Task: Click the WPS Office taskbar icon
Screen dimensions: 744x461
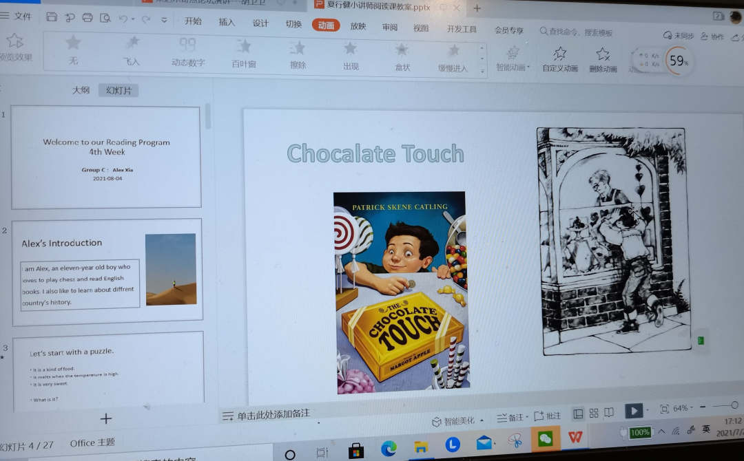Action: (x=575, y=437)
